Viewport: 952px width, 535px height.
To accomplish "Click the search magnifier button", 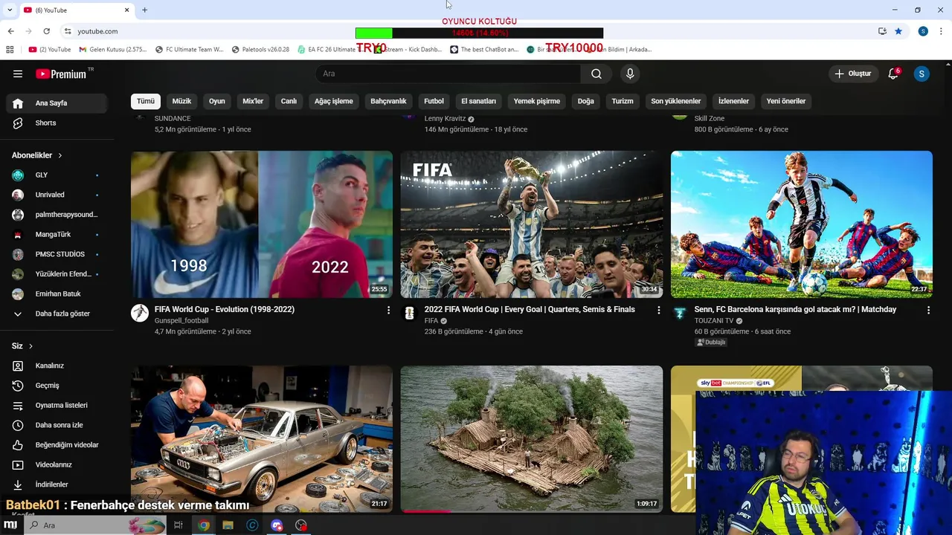I will coord(596,74).
